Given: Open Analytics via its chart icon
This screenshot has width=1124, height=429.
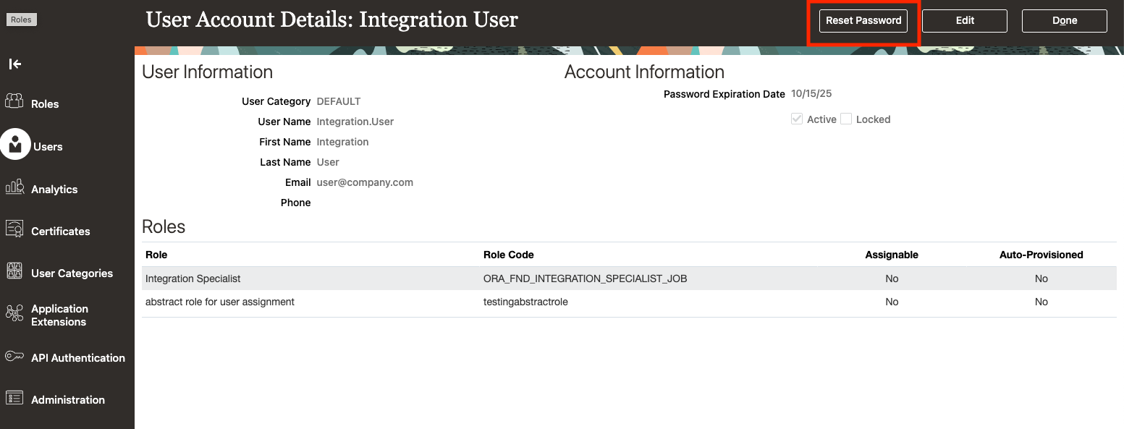Looking at the screenshot, I should coord(14,187).
